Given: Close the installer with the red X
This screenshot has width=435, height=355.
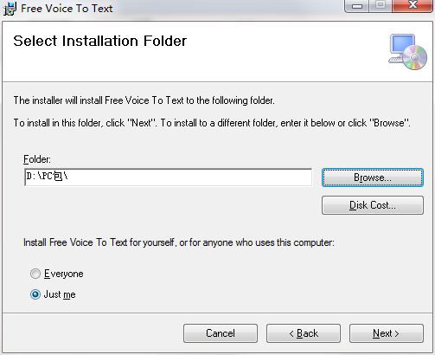Looking at the screenshot, I should click(x=413, y=5).
